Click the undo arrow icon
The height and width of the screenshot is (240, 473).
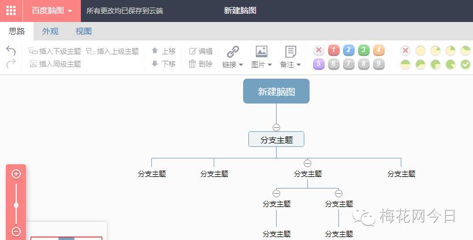[11, 50]
